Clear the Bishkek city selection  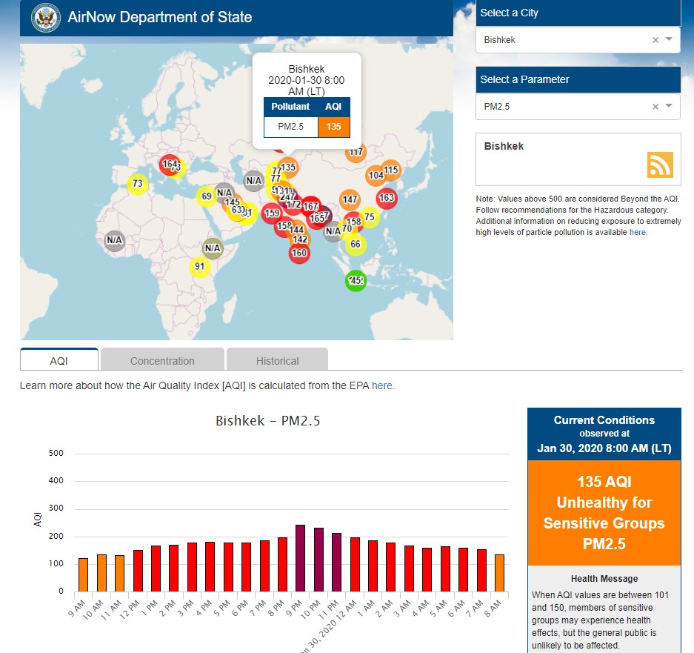point(655,40)
